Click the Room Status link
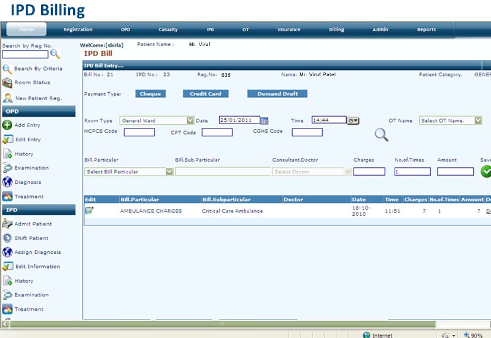Screen dimensions: 491x338 (33, 82)
